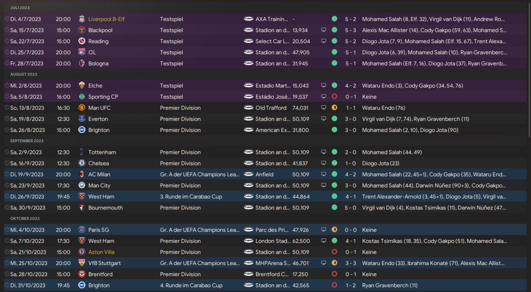
Task: Click 'Premier Division' on the Chelsea row
Action: [180, 163]
